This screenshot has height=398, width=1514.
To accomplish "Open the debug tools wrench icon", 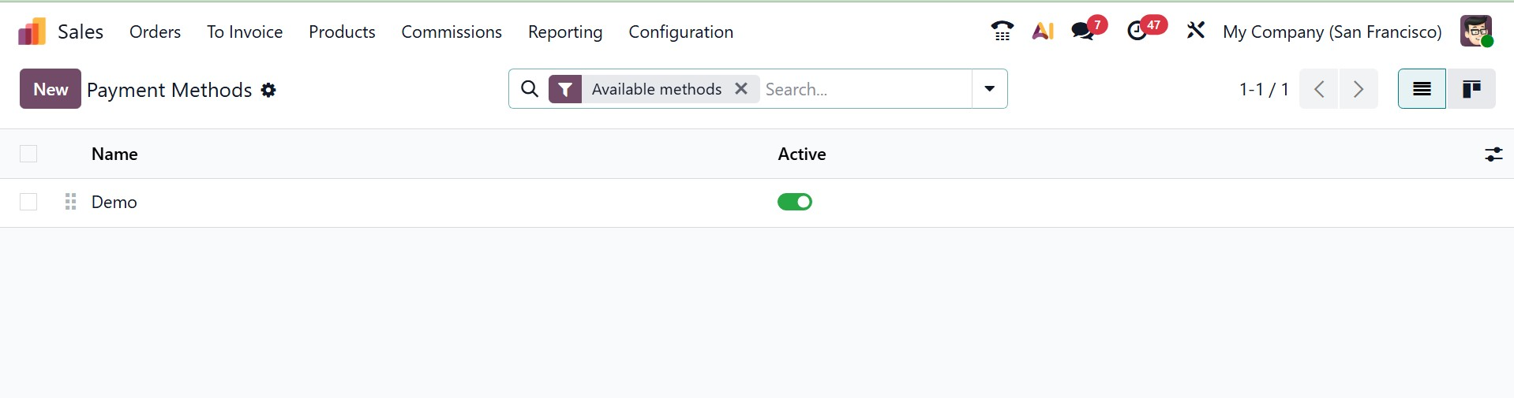I will coord(1195,32).
